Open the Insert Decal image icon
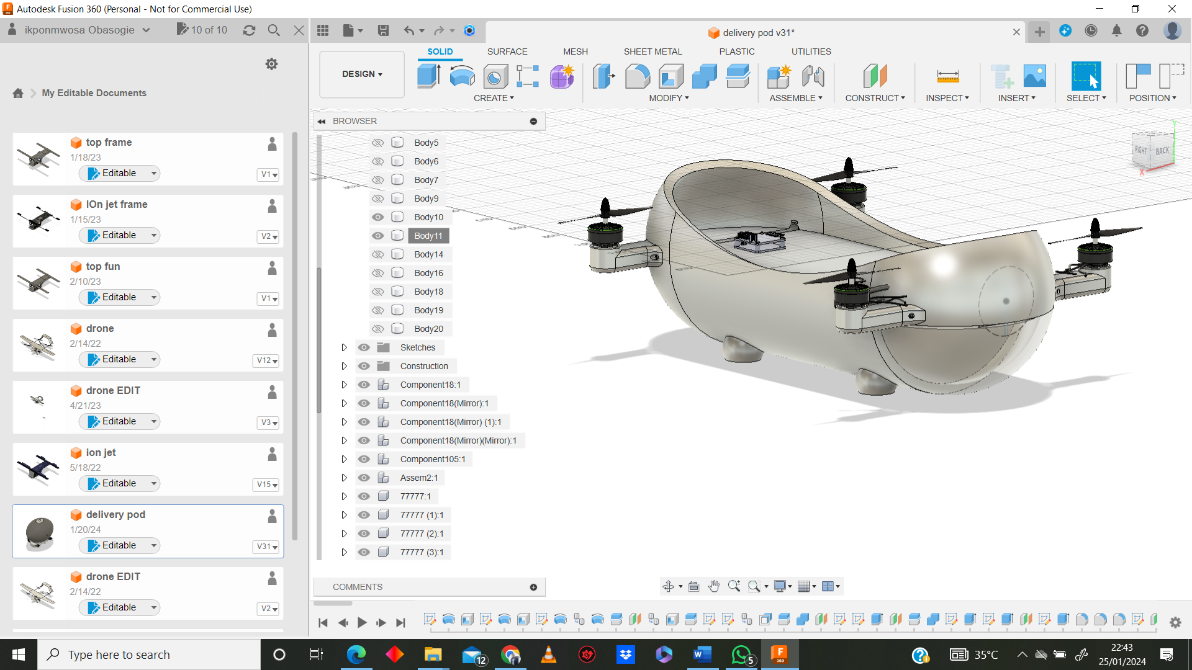1192x670 pixels. 1034,76
